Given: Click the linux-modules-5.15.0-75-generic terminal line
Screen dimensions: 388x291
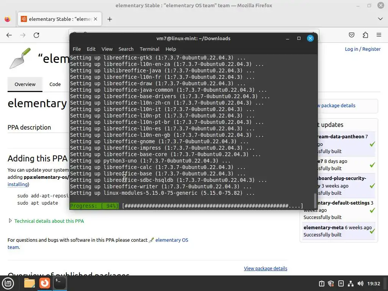Looking at the screenshot, I should click(162, 193).
